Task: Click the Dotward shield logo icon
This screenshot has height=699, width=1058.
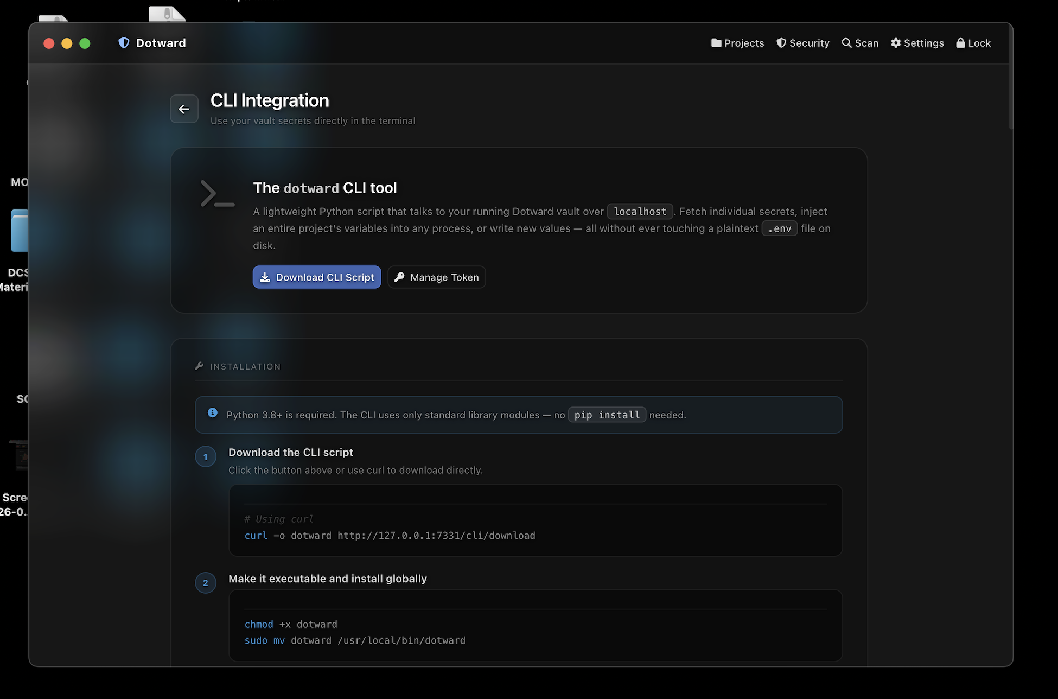Action: [124, 43]
